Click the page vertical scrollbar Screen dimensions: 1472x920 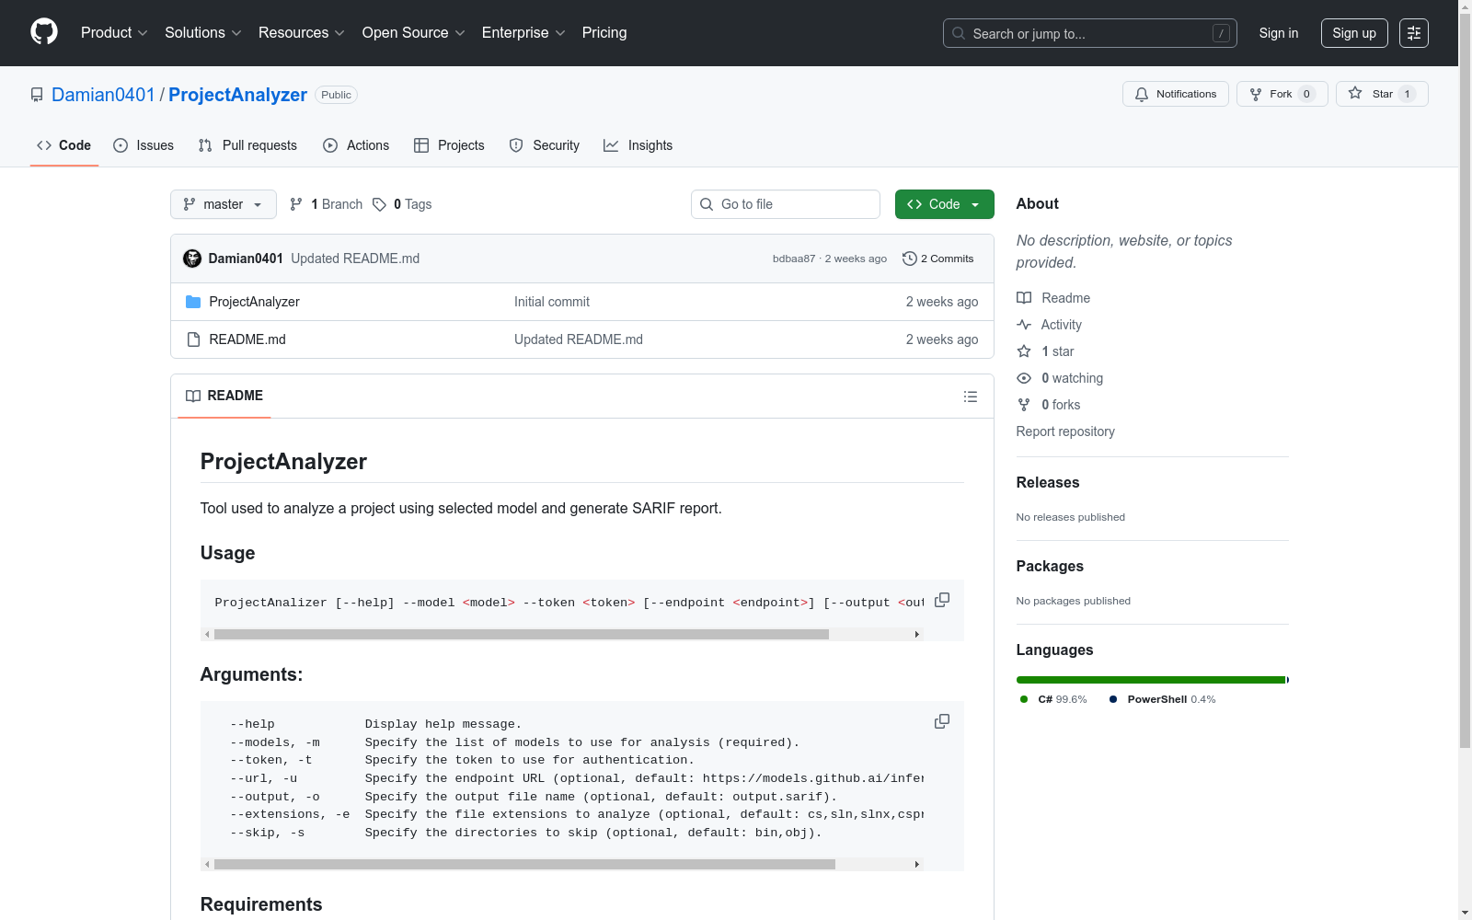coord(1465,379)
